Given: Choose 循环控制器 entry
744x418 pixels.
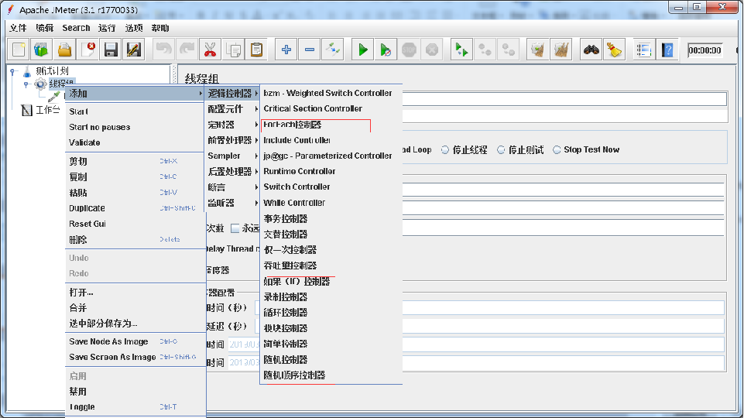Looking at the screenshot, I should [331, 313].
